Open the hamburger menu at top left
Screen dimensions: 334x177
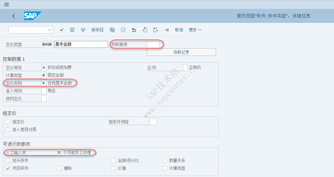tap(6, 5)
